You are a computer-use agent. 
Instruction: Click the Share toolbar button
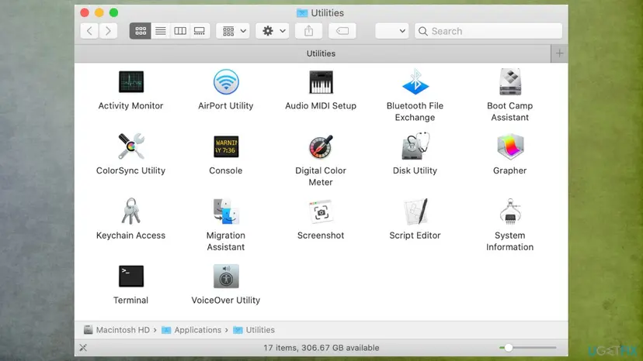pos(309,31)
